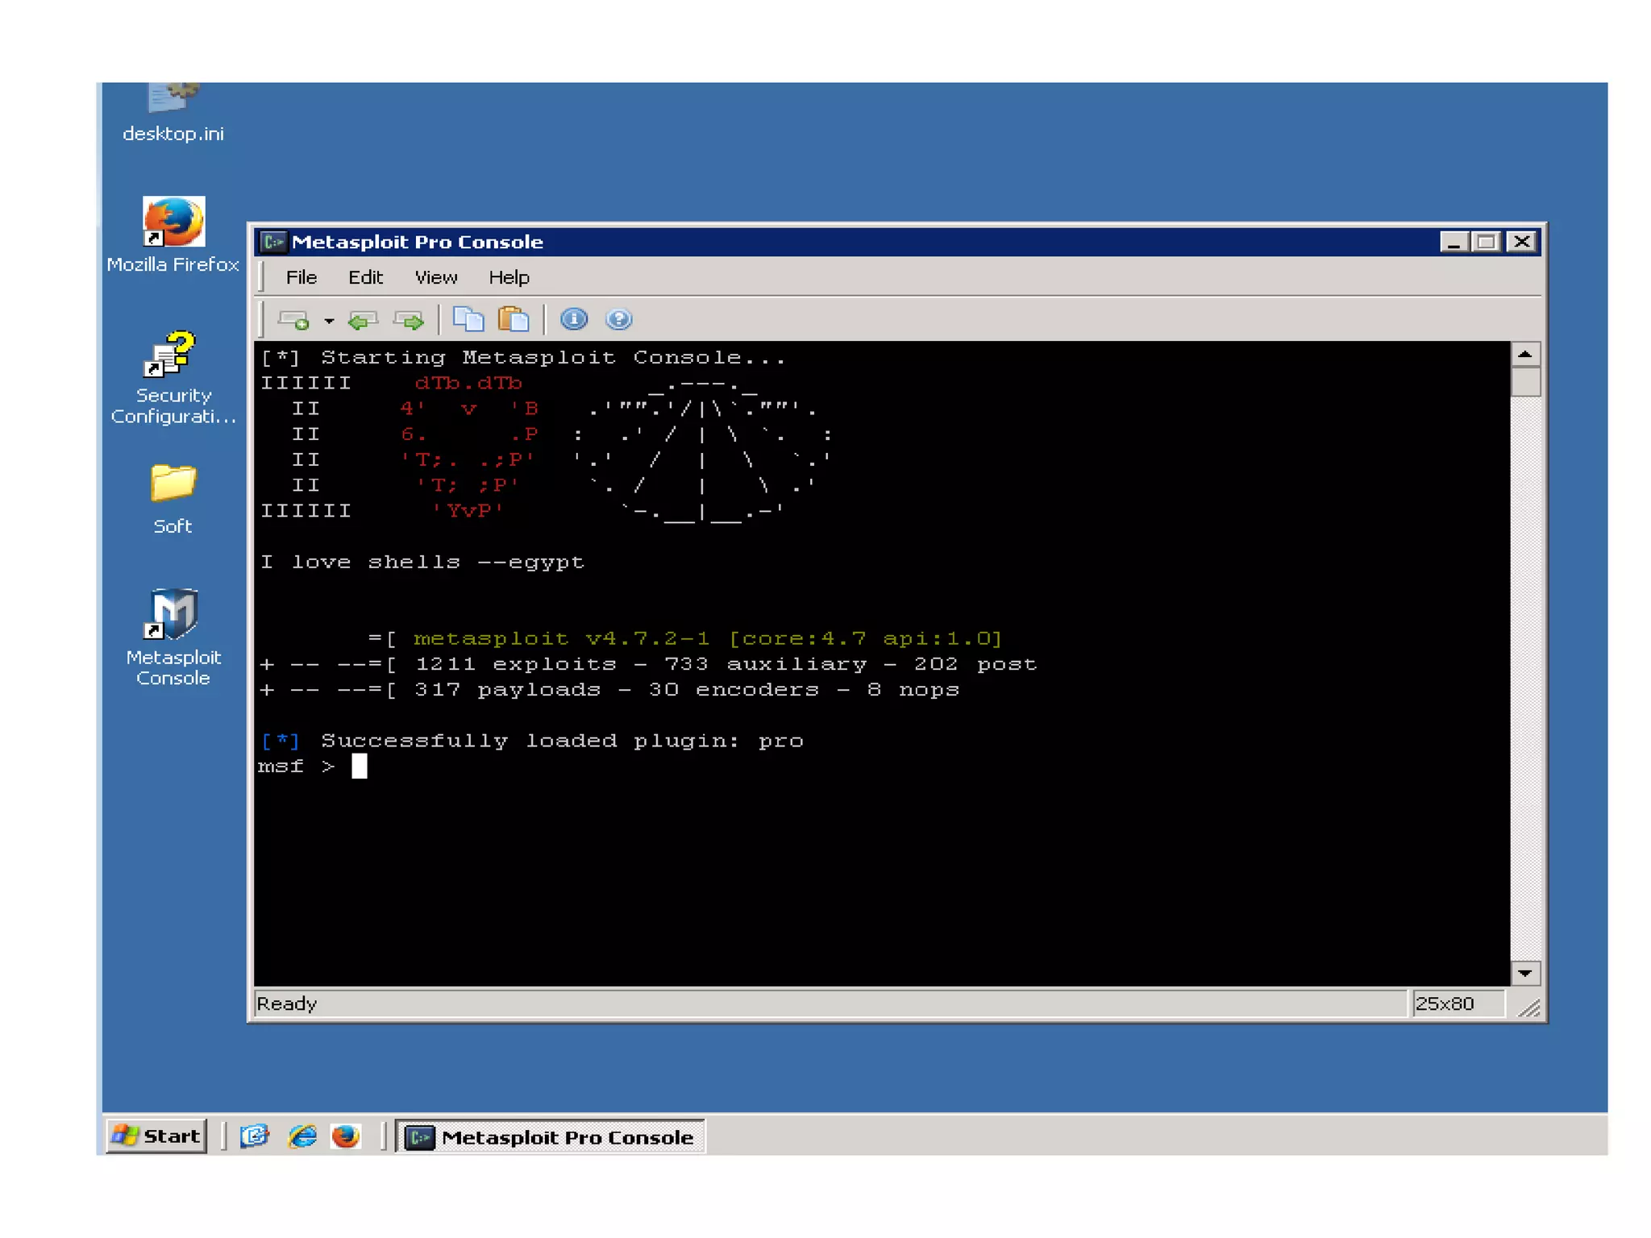Viewport: 1651px width, 1238px height.
Task: Open the Edit menu
Action: (x=364, y=277)
